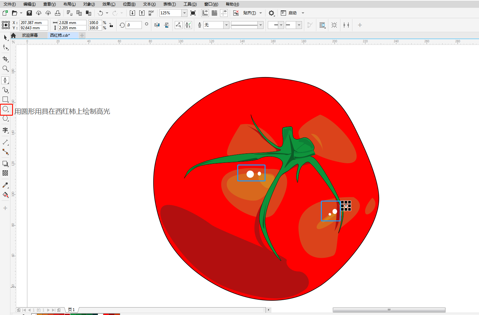The image size is (479, 315).
Task: Click the Paste clipboard icon
Action: (x=88, y=13)
